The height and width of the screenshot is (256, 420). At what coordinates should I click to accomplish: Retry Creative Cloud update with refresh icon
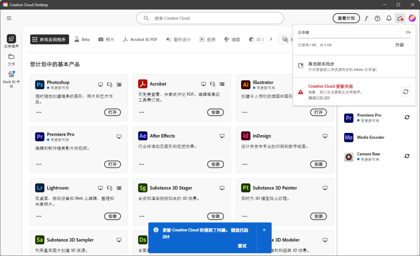[406, 92]
